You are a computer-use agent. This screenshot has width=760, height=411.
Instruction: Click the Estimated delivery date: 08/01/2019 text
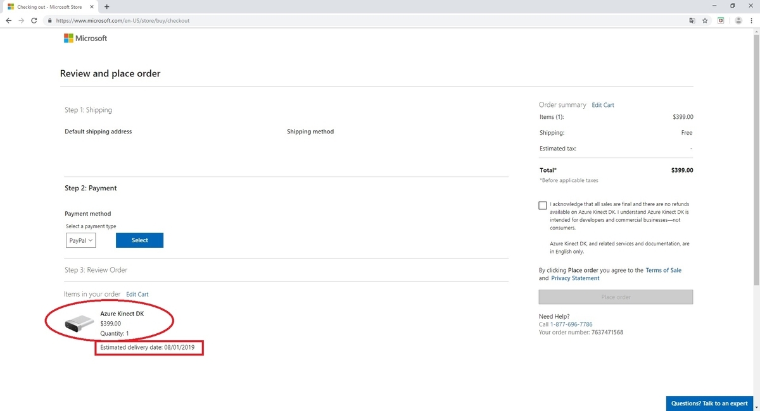point(148,348)
